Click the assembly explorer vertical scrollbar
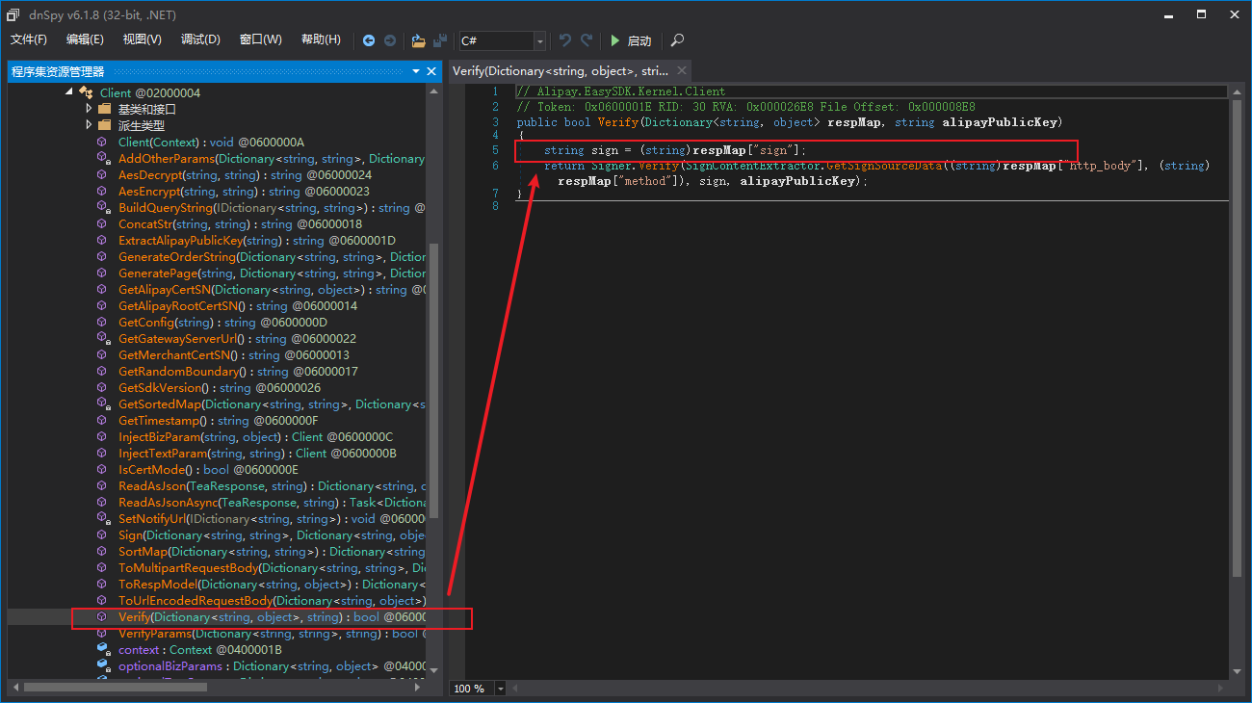The image size is (1252, 703). [433, 380]
